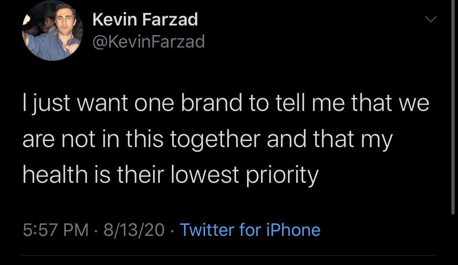Click the word "this" in the tweet
The image size is (458, 265).
click(x=144, y=140)
